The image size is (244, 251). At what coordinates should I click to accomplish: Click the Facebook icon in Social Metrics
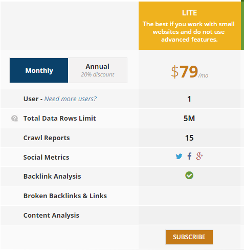(x=189, y=156)
